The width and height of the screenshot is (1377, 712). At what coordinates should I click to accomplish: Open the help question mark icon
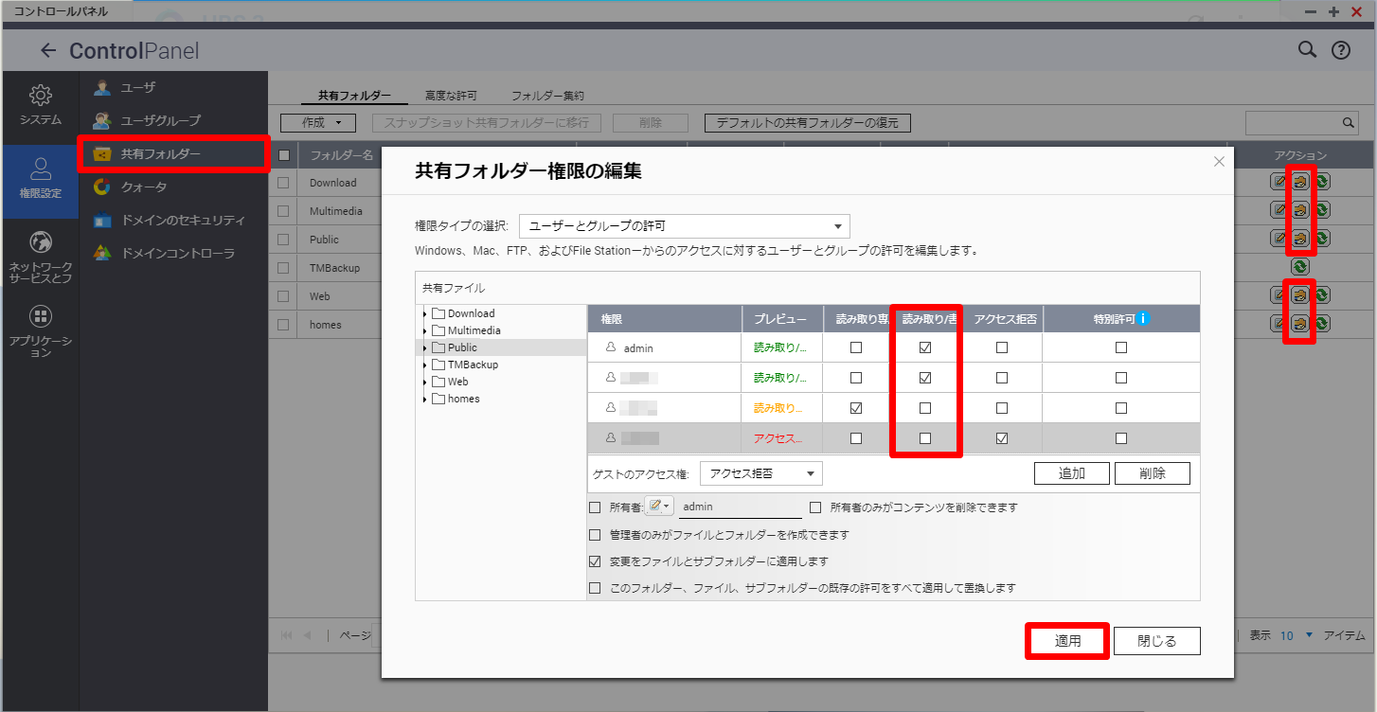1341,50
